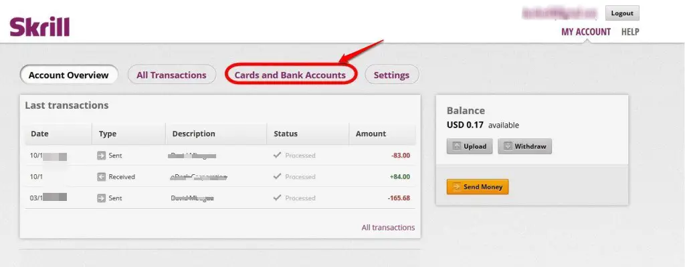Open the Settings tab
The image size is (685, 267).
click(x=391, y=75)
